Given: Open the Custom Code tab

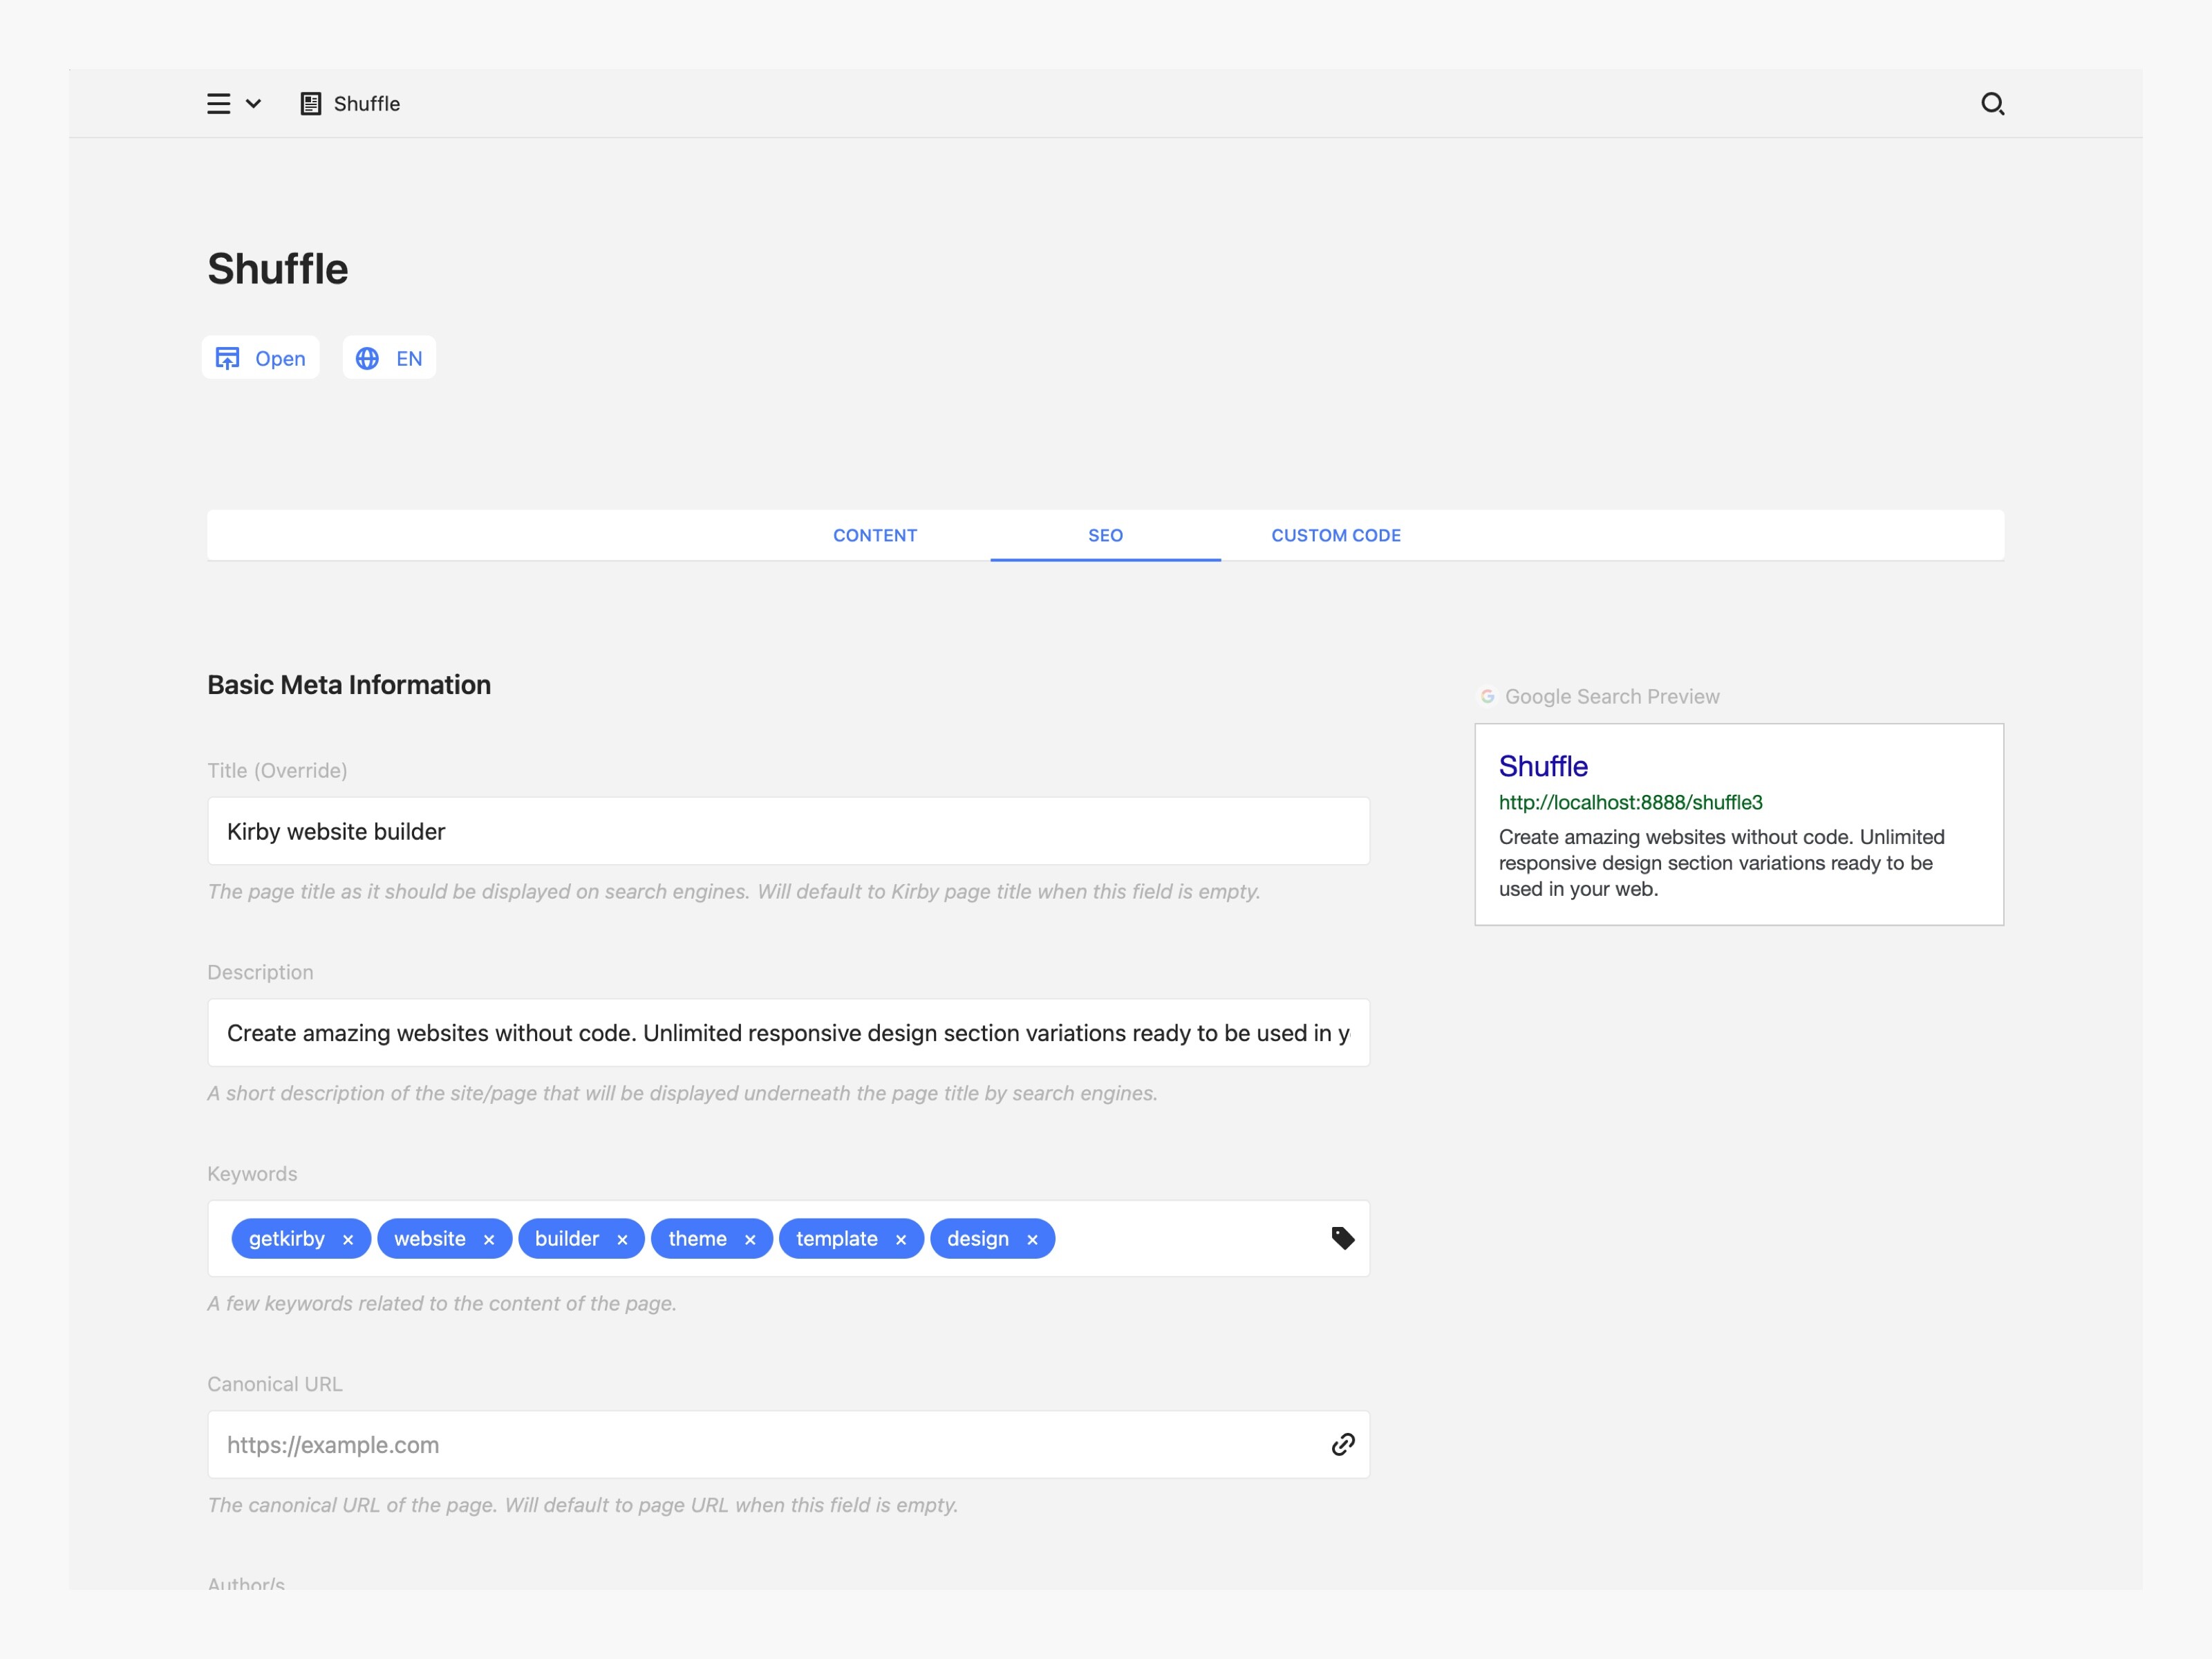Looking at the screenshot, I should click(1335, 535).
